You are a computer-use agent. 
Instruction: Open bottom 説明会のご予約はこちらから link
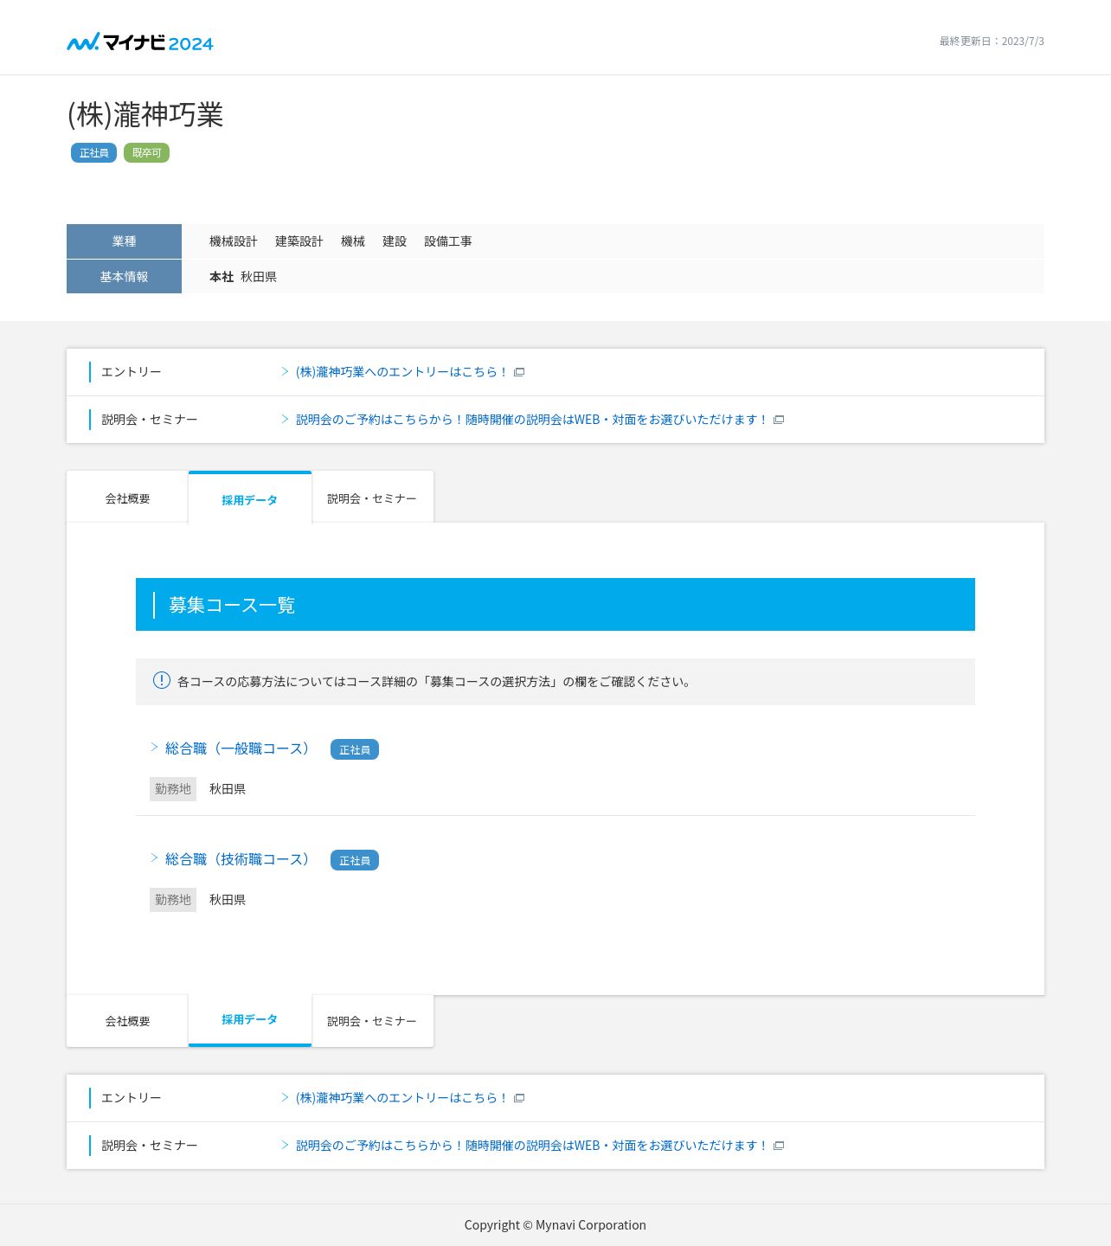tap(531, 1146)
